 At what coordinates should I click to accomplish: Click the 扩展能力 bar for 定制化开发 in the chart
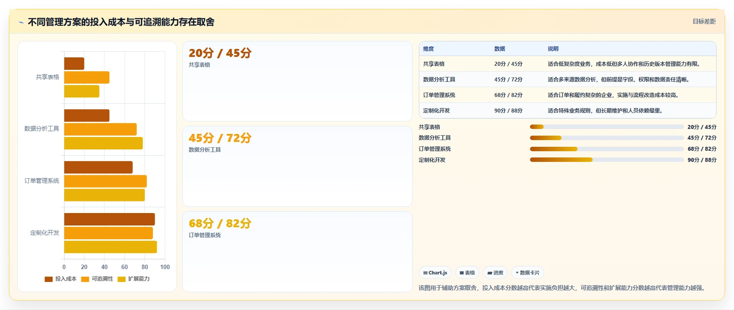(111, 247)
